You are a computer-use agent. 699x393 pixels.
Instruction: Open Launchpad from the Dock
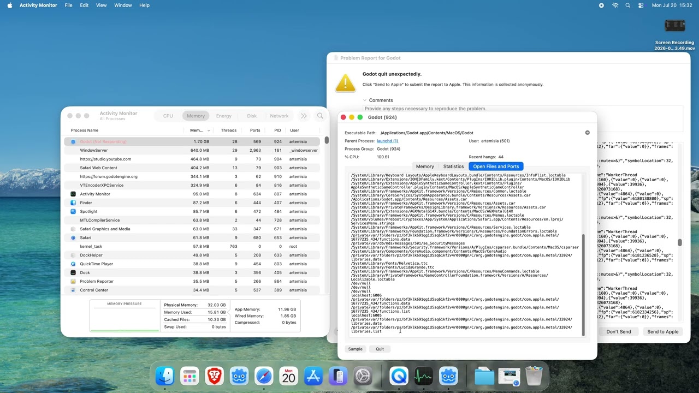pyautogui.click(x=189, y=376)
